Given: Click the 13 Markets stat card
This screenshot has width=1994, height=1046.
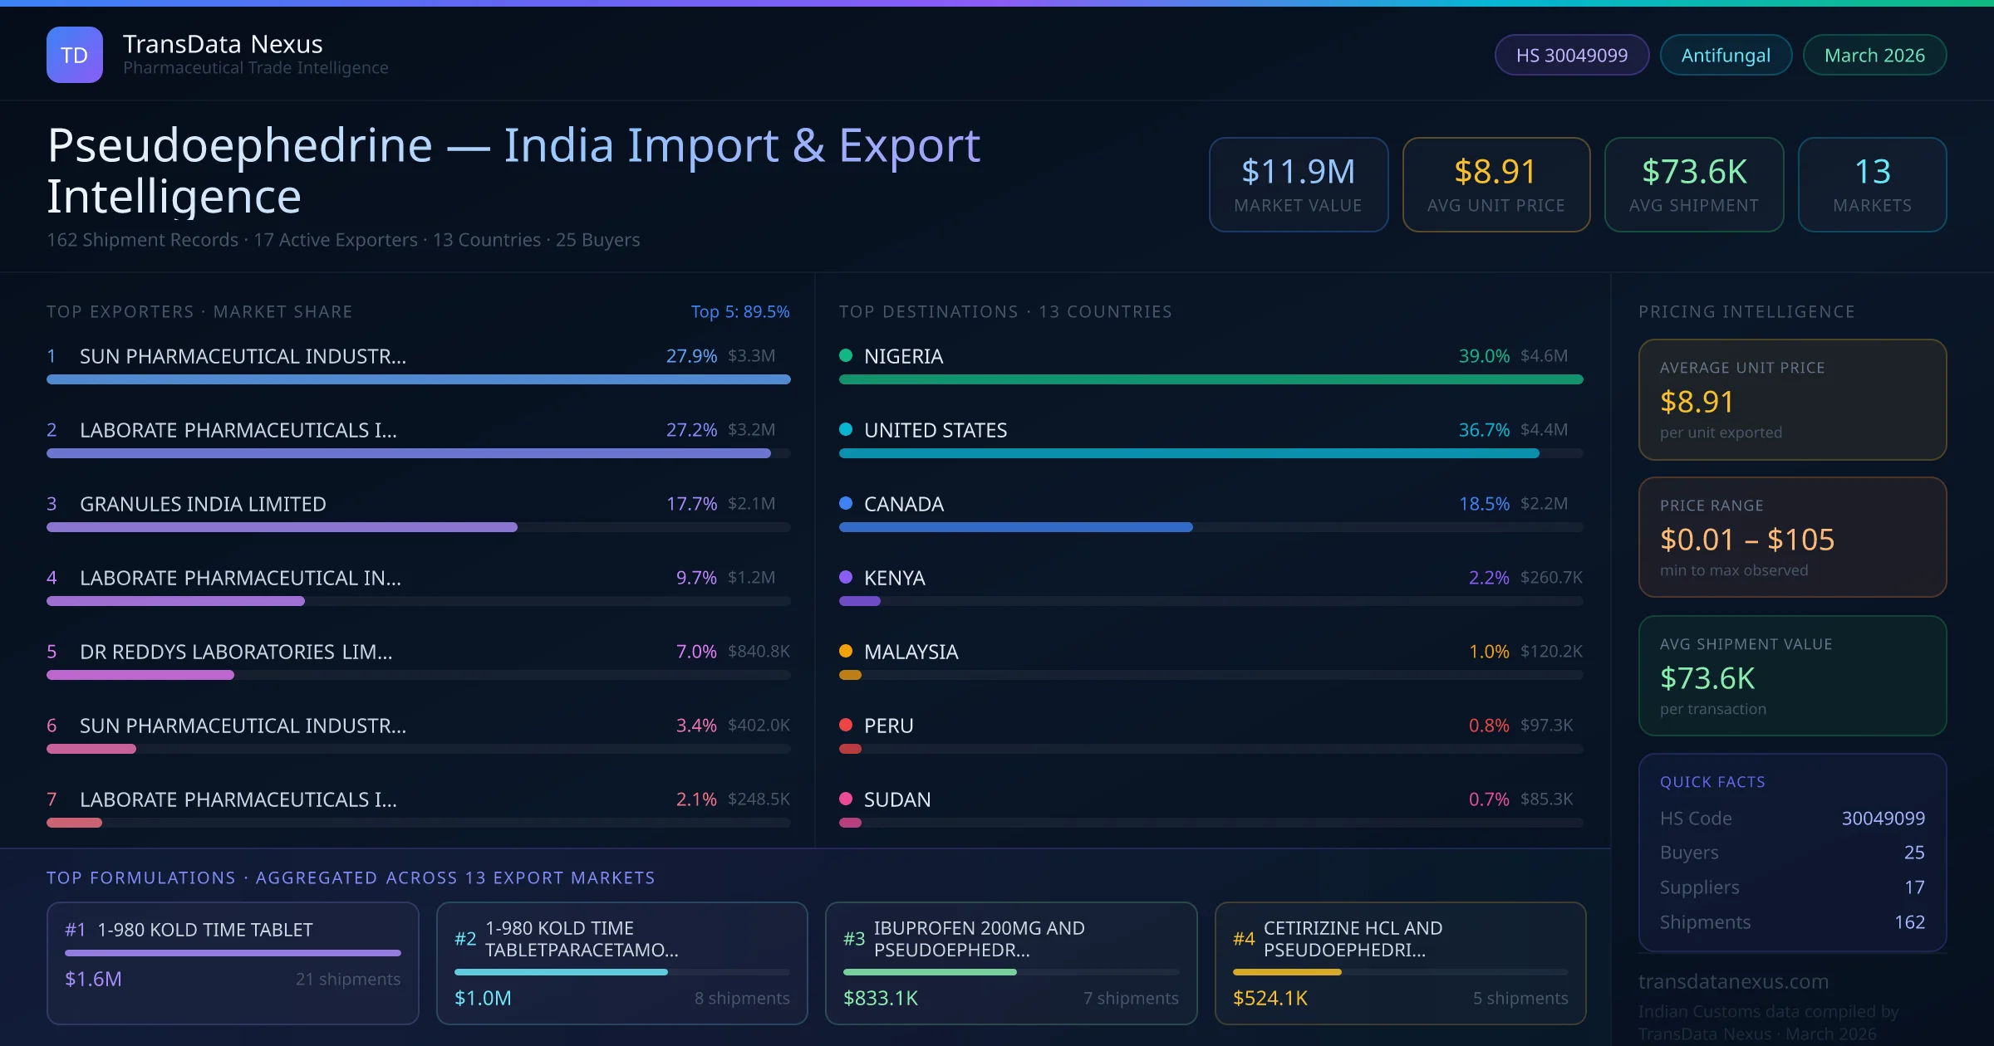Looking at the screenshot, I should tap(1871, 184).
